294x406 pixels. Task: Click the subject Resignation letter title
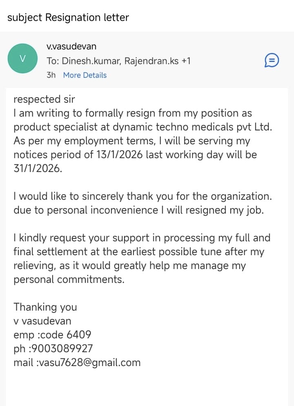(68, 18)
